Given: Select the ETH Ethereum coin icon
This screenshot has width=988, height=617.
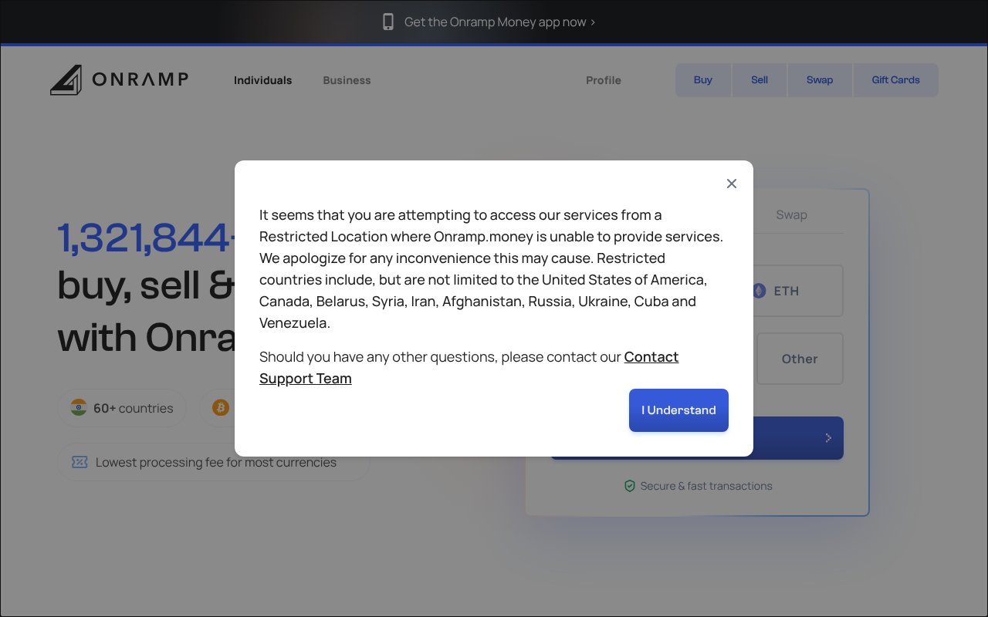Looking at the screenshot, I should [x=760, y=291].
